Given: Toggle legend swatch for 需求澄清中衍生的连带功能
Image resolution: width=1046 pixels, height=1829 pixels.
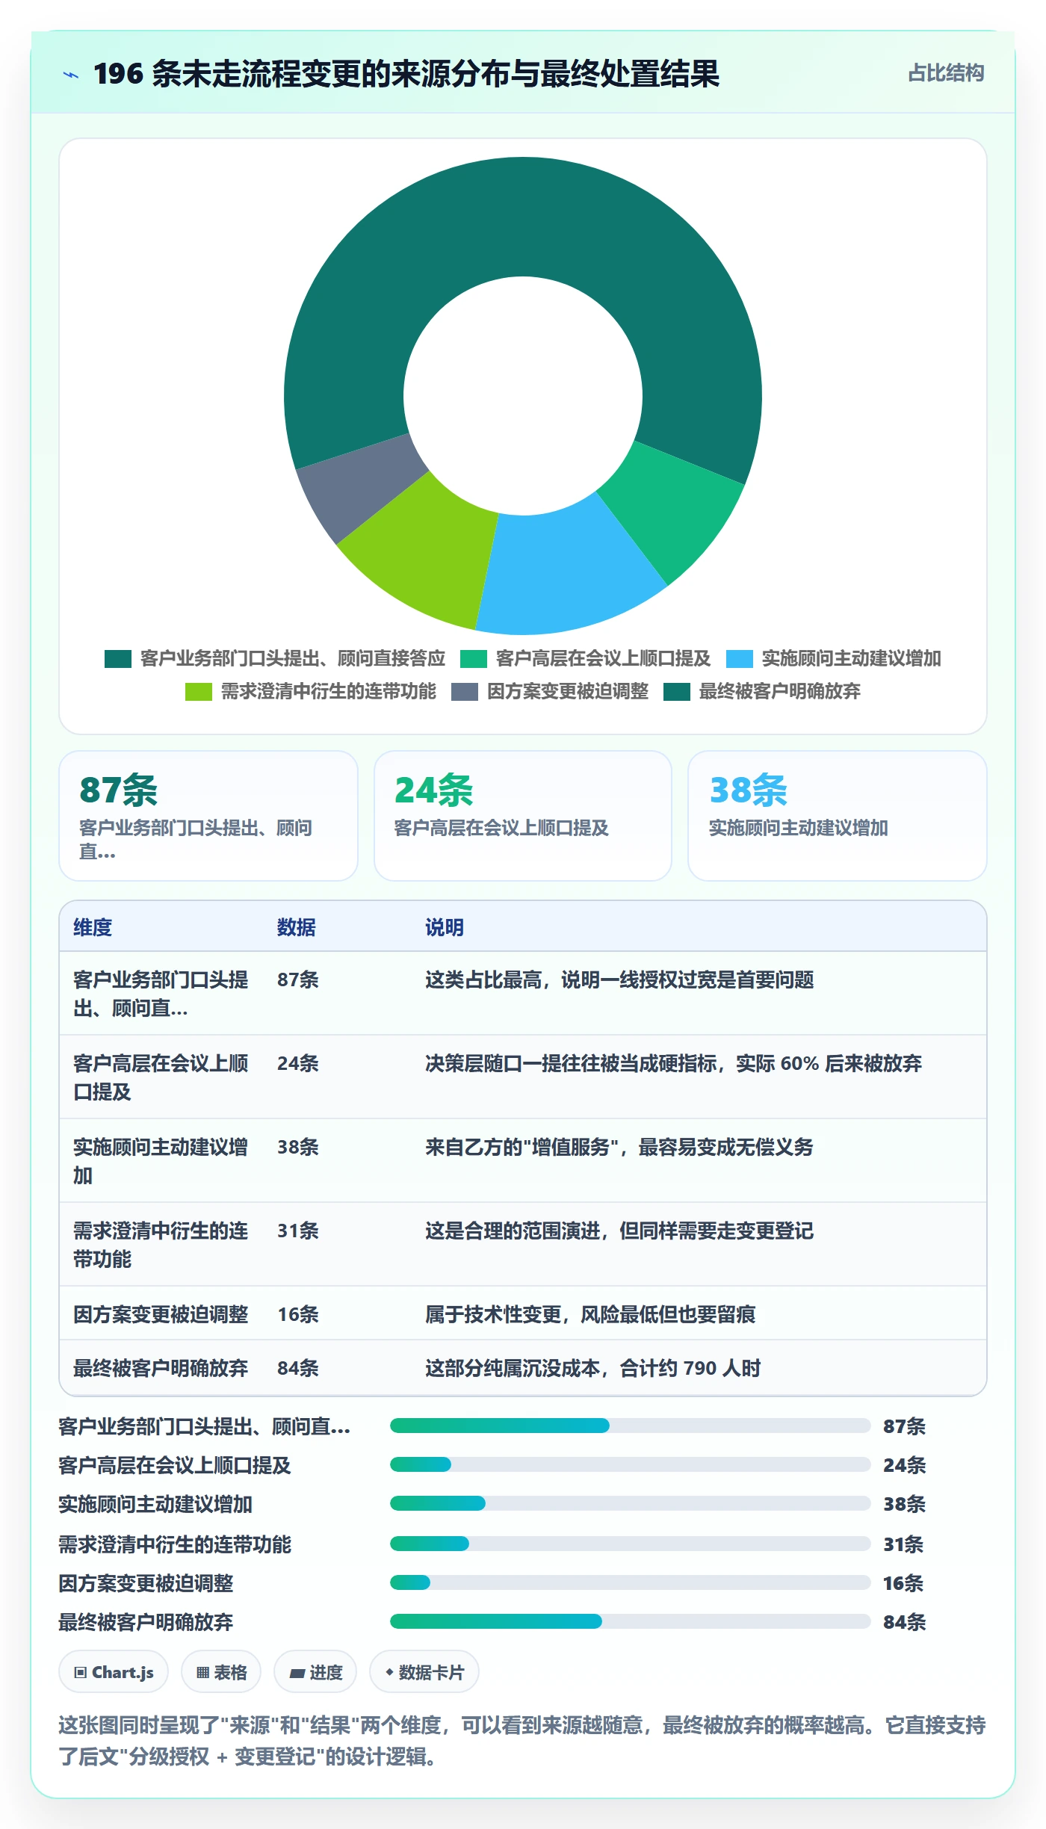Looking at the screenshot, I should pos(199,691).
